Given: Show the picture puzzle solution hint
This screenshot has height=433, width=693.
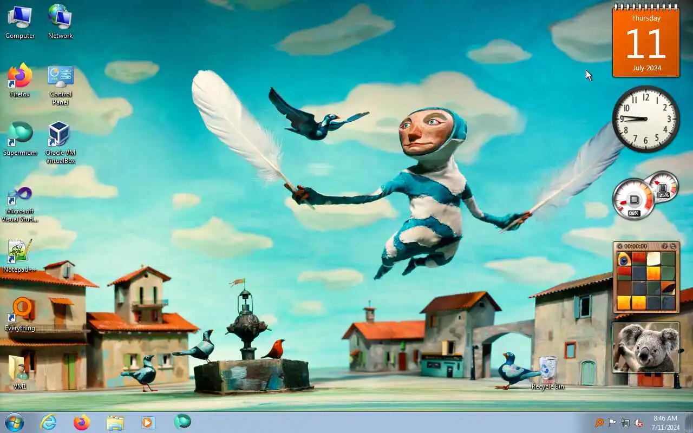Looking at the screenshot, I should click(664, 246).
